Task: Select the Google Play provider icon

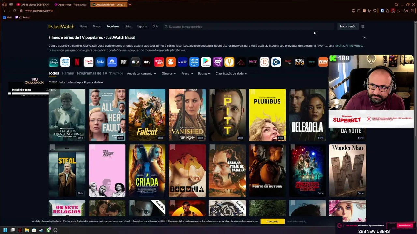Action: [x=206, y=62]
